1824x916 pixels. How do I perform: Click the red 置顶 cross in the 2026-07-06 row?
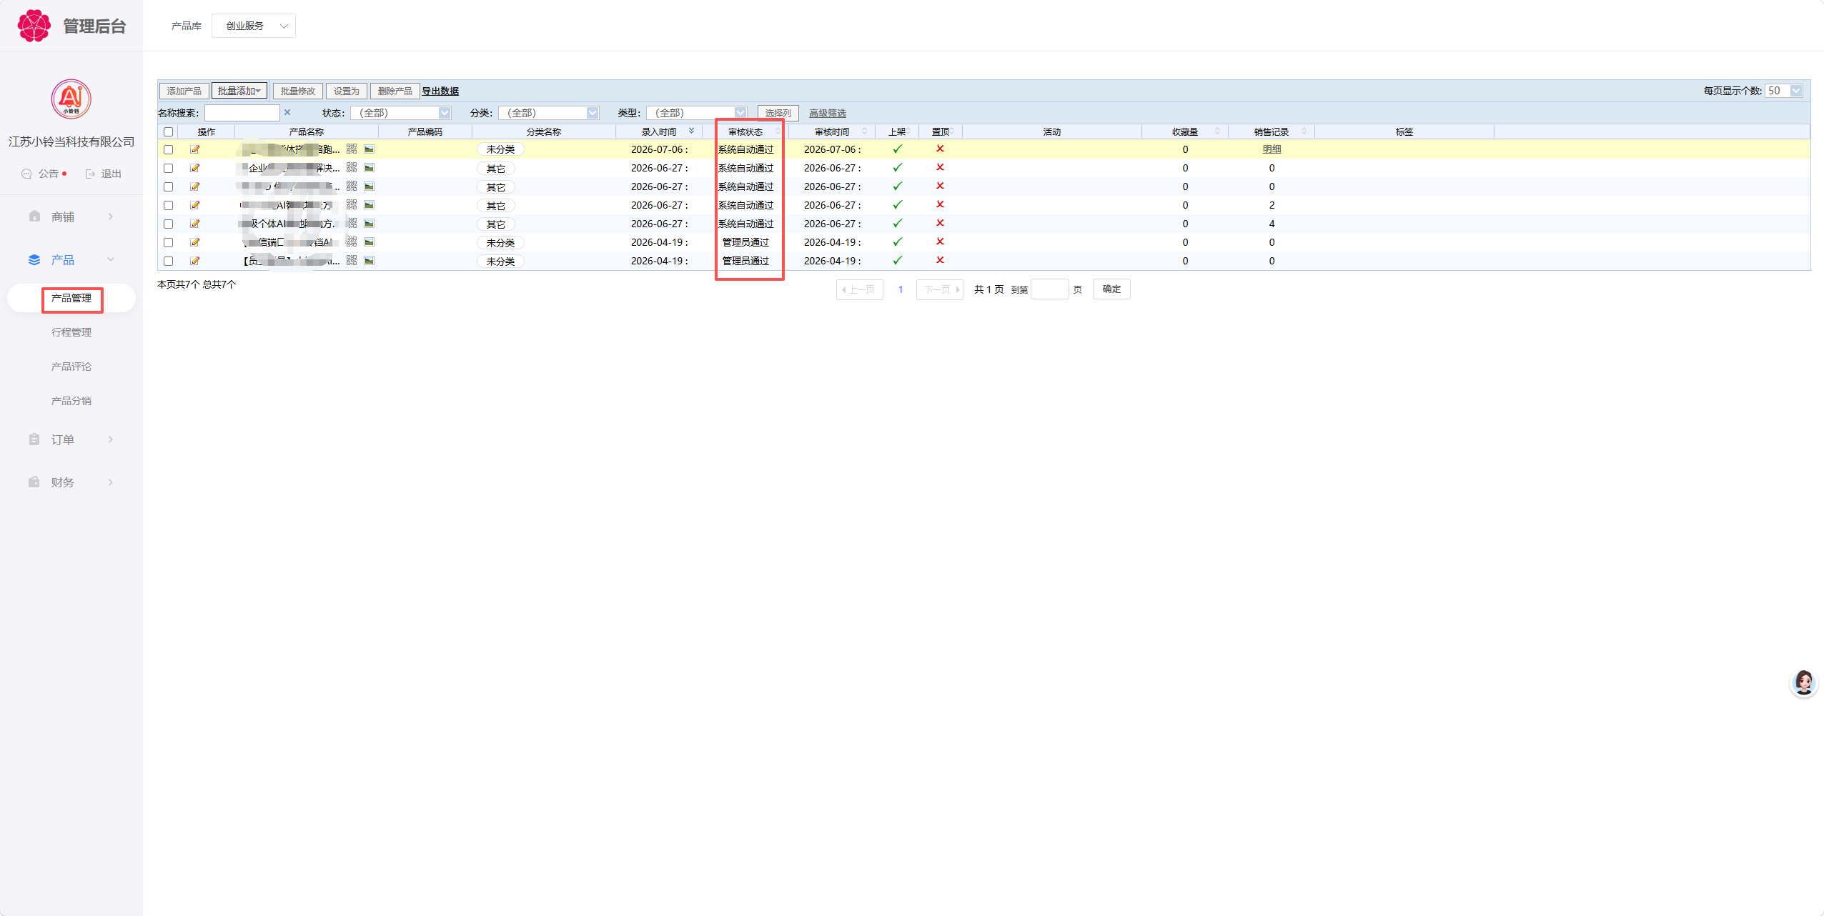pyautogui.click(x=940, y=149)
